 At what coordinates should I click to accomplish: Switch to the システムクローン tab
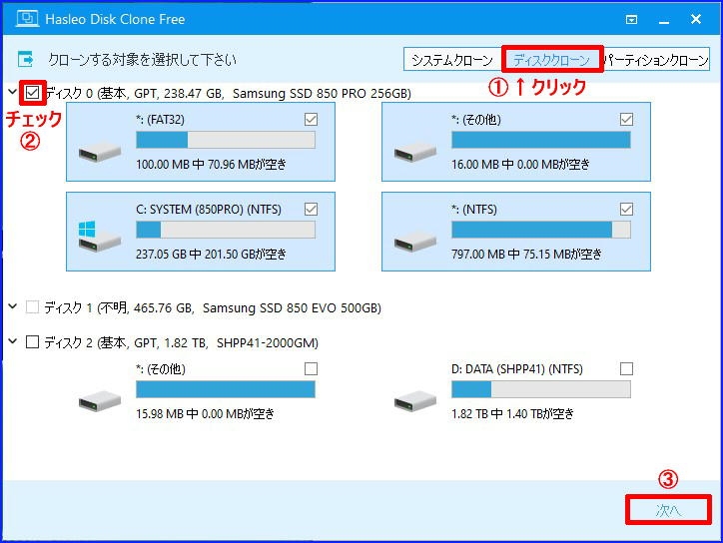coord(452,60)
